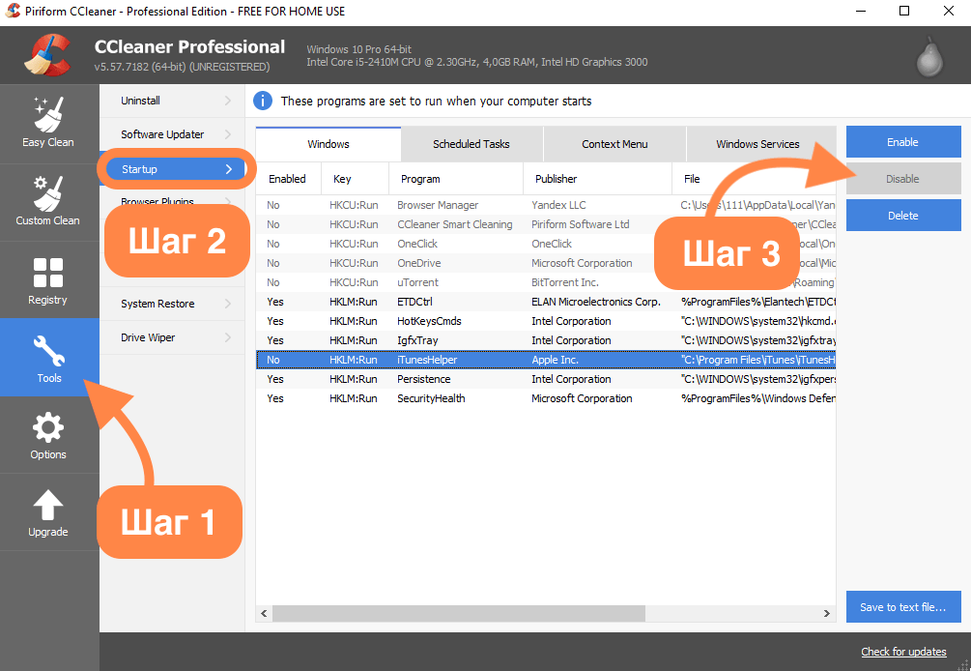Screen dimensions: 971x671
Task: Switch to the Windows tab
Action: 328,144
